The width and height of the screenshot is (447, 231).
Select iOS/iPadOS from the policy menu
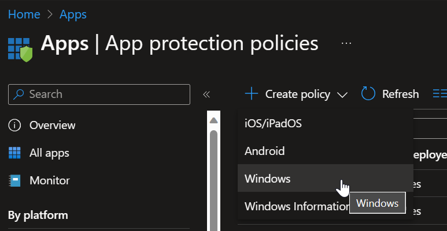[273, 123]
